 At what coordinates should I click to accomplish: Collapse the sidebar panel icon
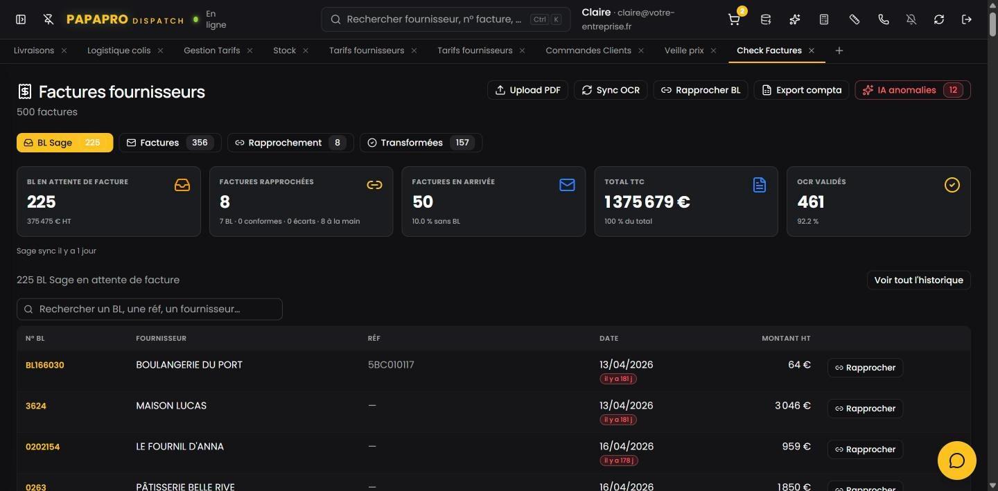[x=21, y=19]
